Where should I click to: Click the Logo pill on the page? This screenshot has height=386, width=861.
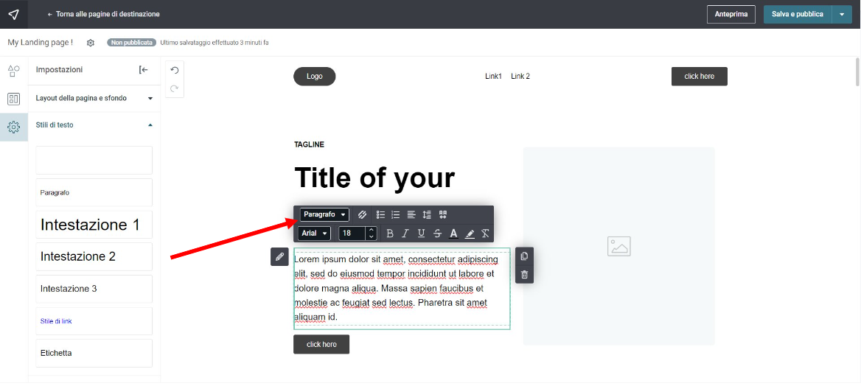[x=315, y=77]
